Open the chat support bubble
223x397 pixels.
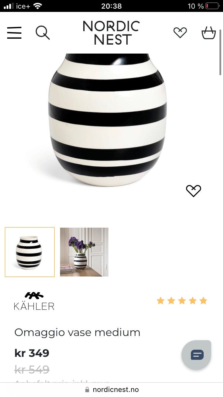(197, 355)
